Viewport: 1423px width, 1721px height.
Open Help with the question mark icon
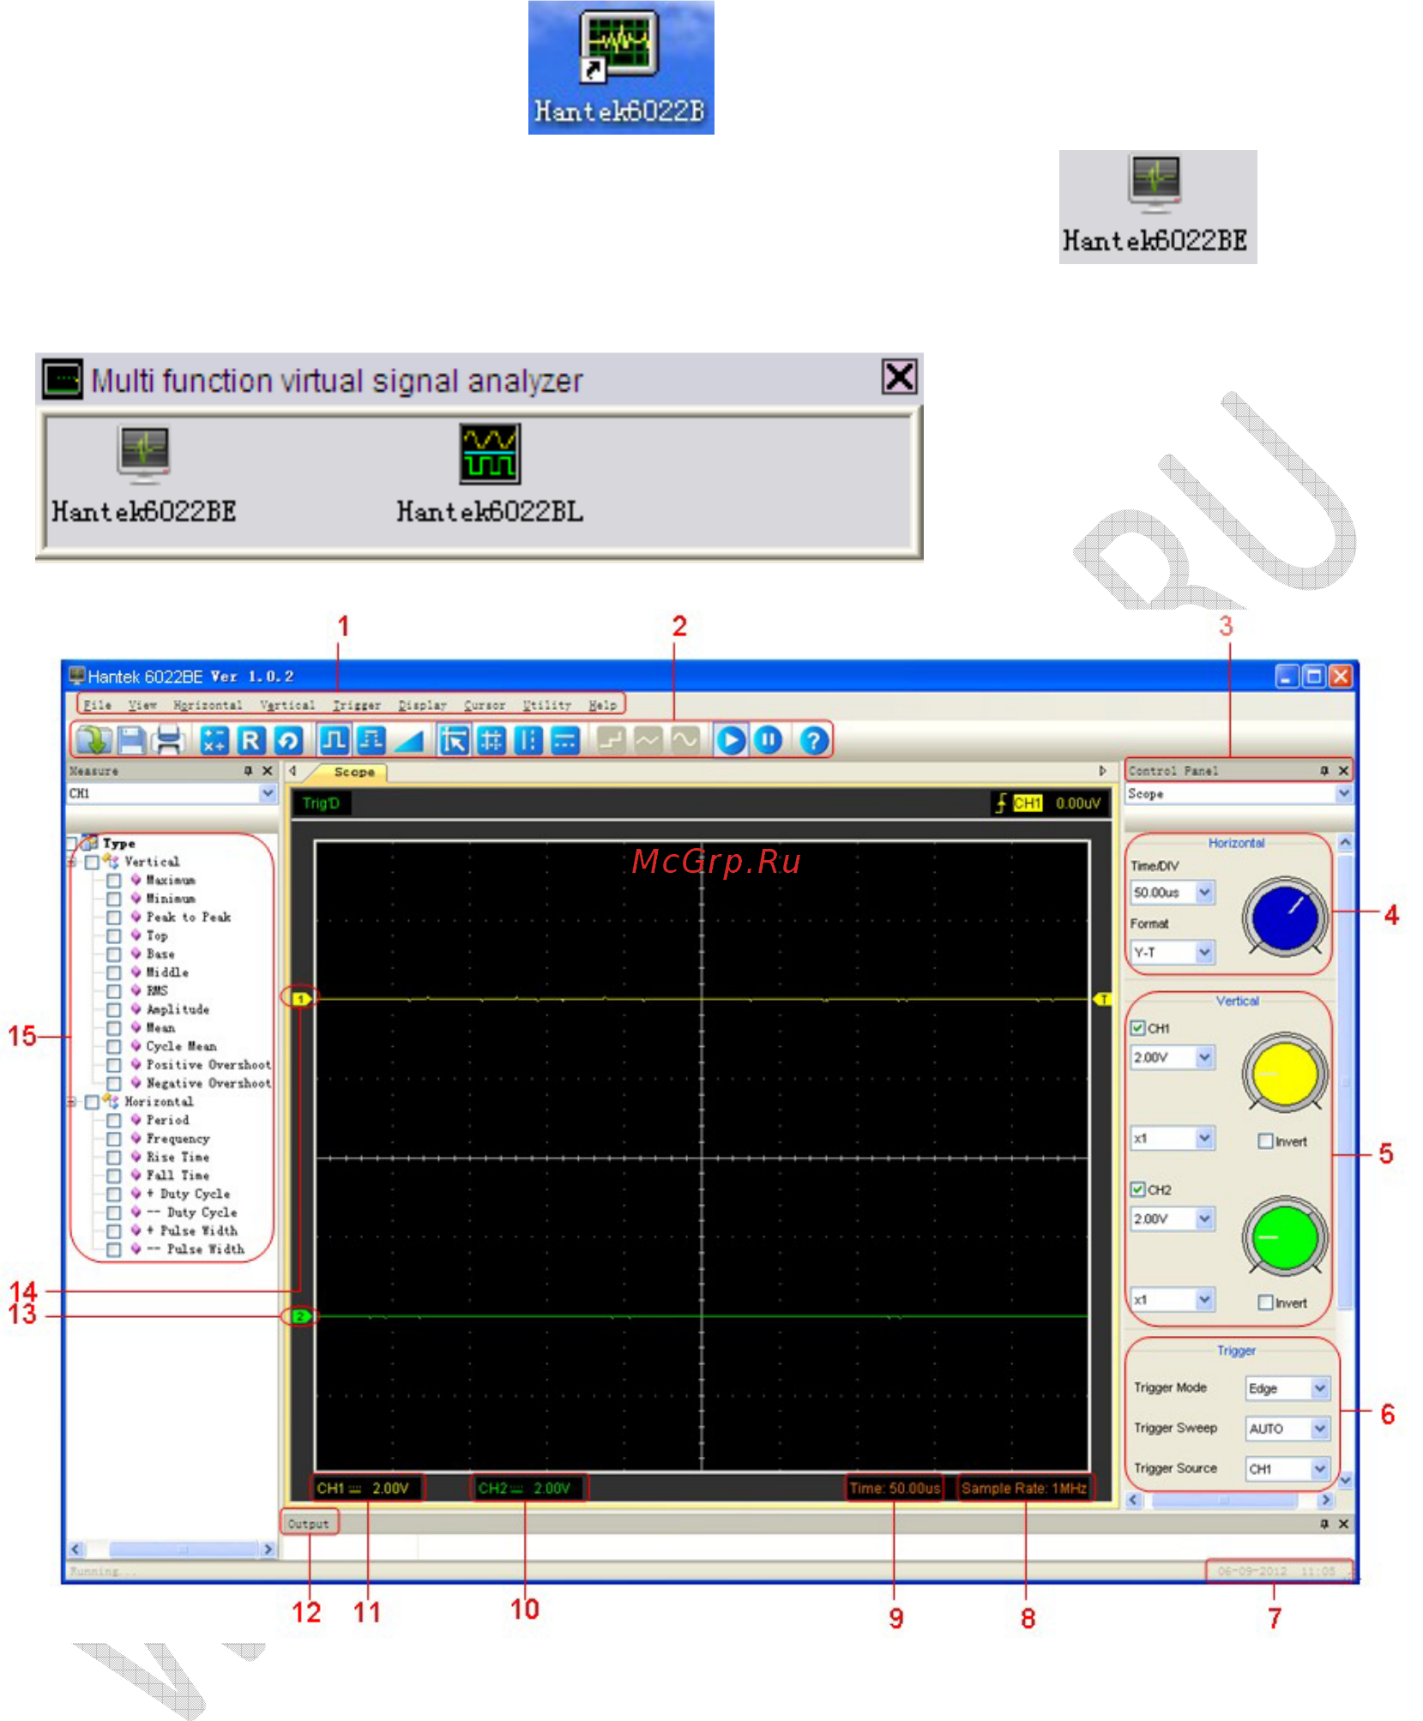813,741
